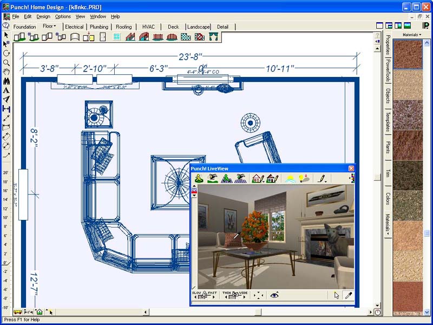Toggle the green house icon on bottom bar
The height and width of the screenshot is (325, 433).
(x=39, y=312)
